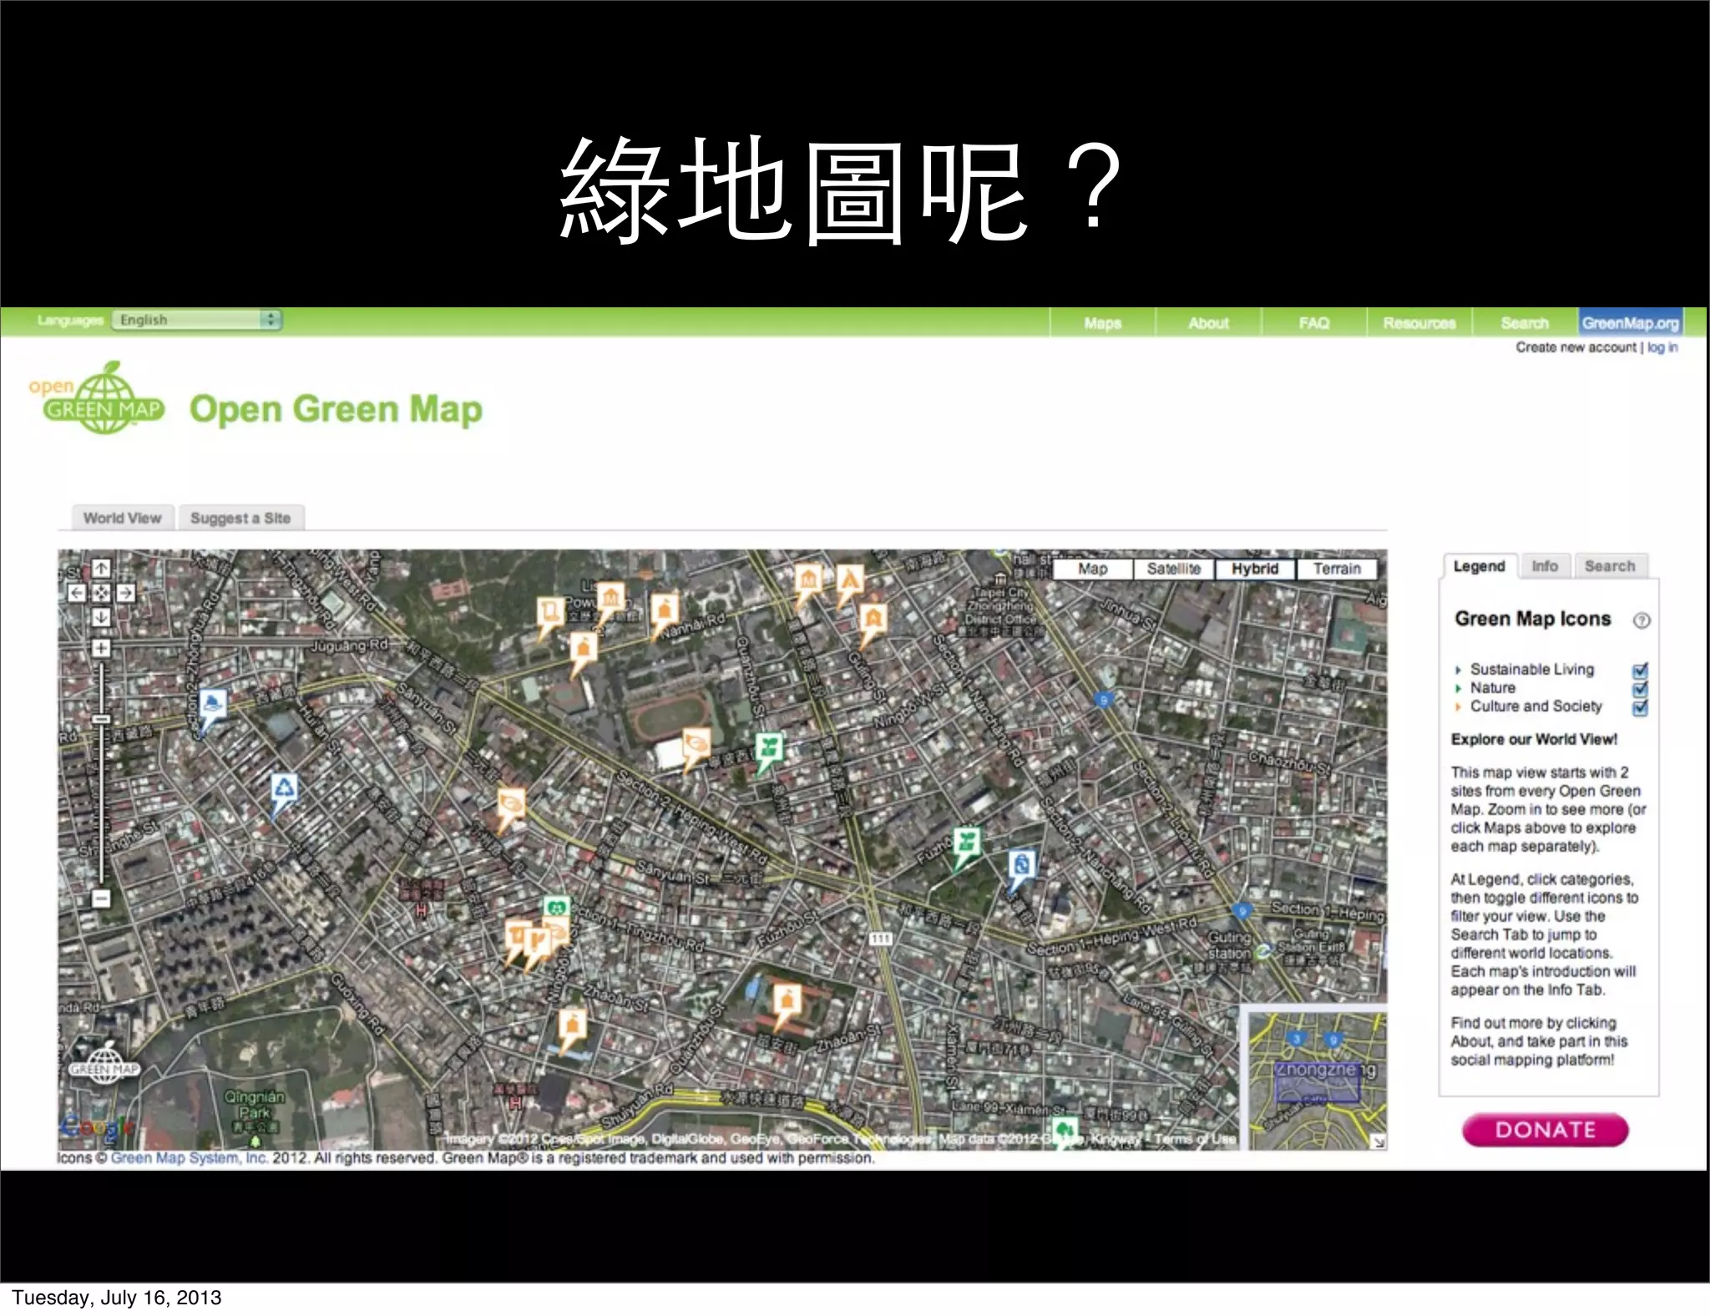Expand the Culture and Society category
This screenshot has height=1316, width=1710.
click(x=1459, y=707)
